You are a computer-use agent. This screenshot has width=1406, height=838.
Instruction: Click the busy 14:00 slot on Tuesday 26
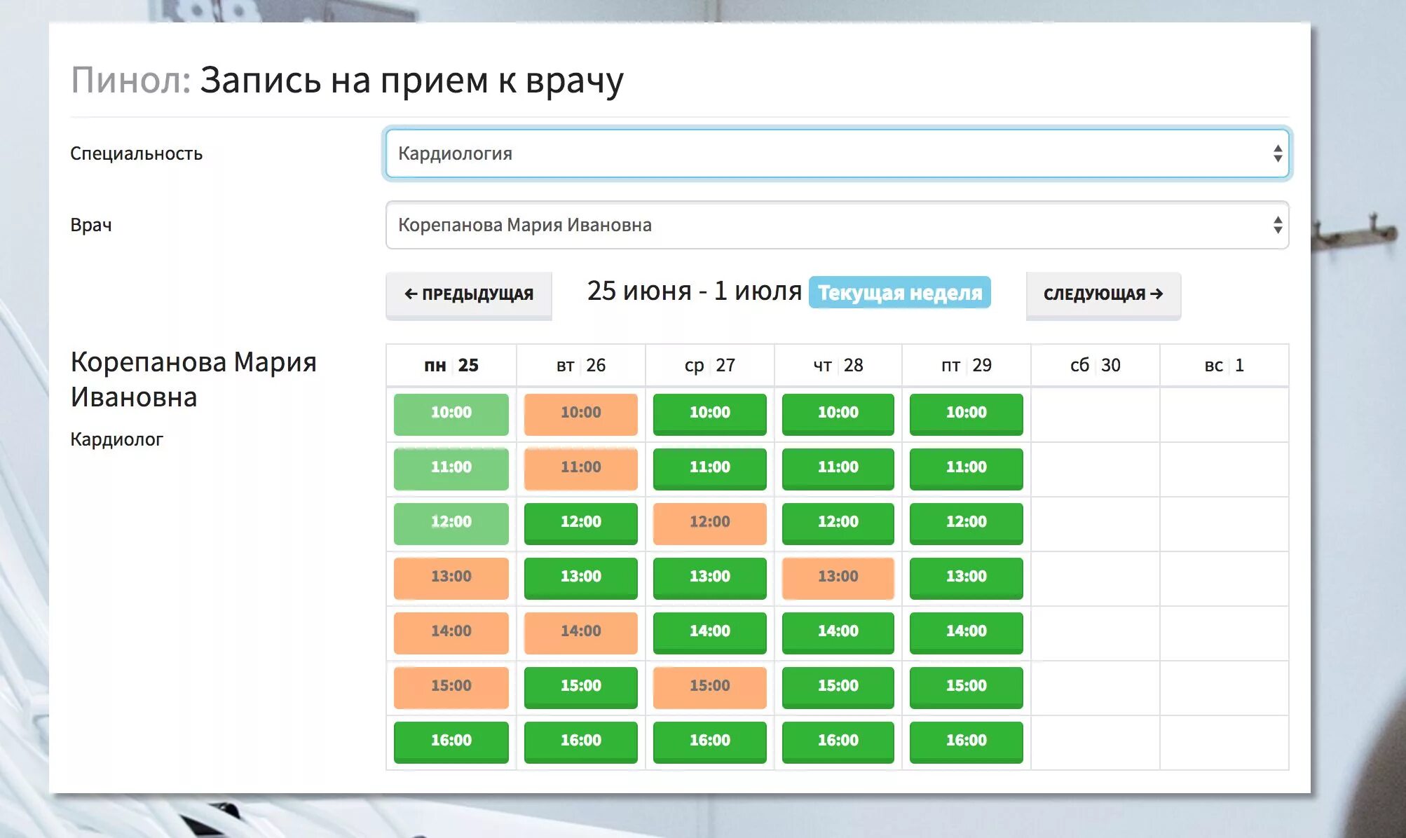pos(581,633)
